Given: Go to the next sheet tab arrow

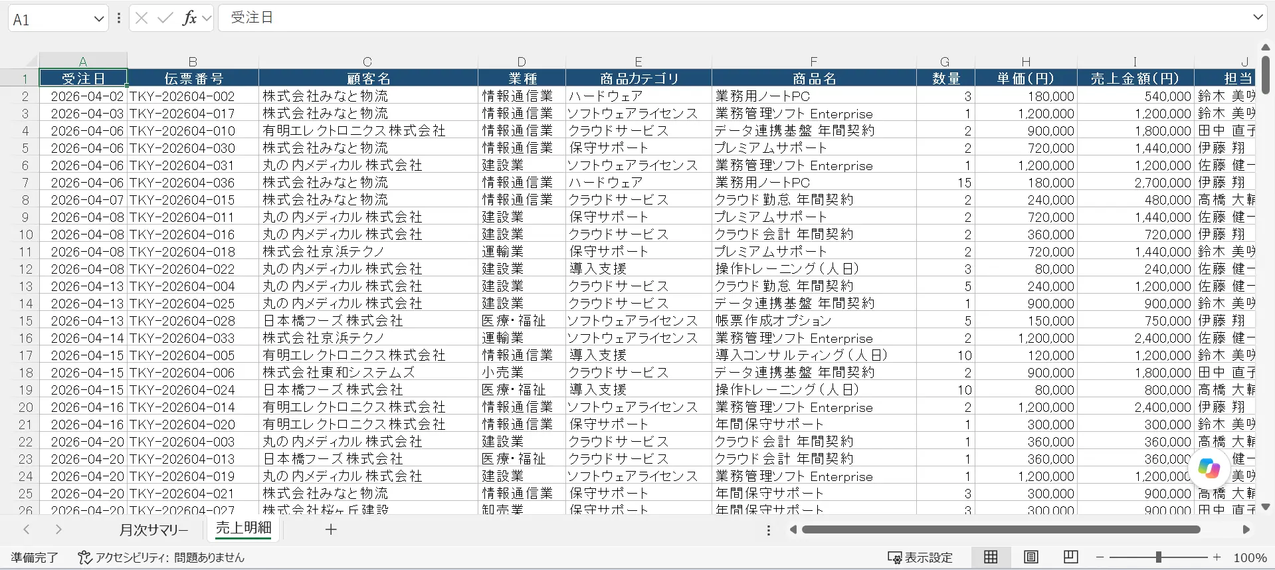Looking at the screenshot, I should (x=58, y=529).
